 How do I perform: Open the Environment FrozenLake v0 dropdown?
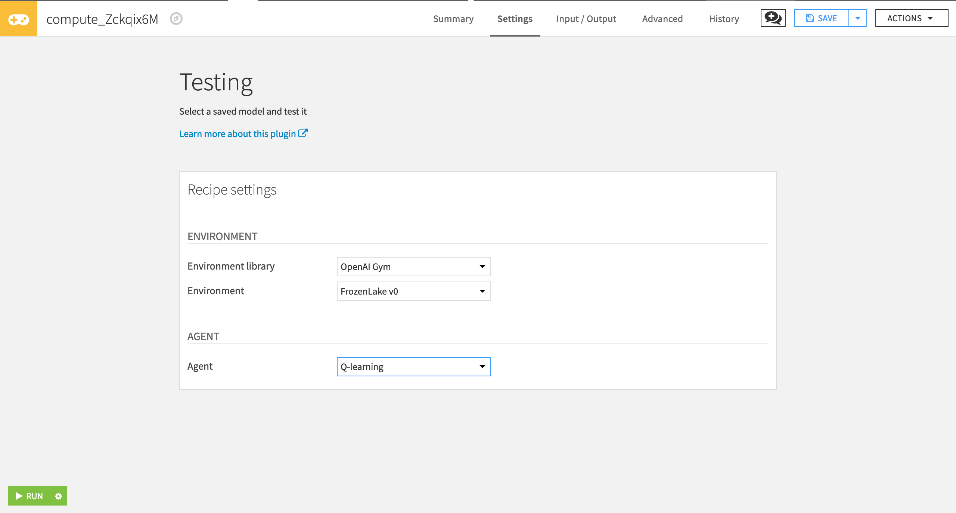pyautogui.click(x=413, y=291)
